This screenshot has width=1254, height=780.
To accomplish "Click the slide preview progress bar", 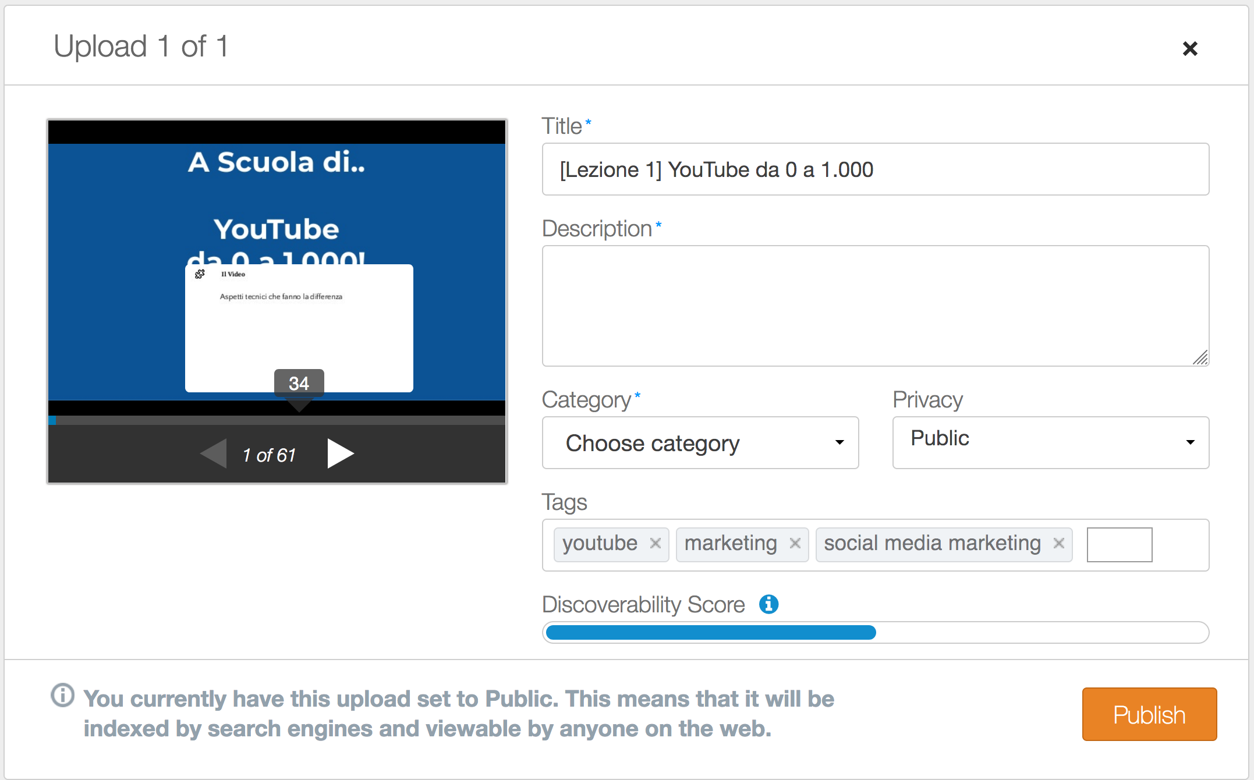I will pyautogui.click(x=277, y=420).
